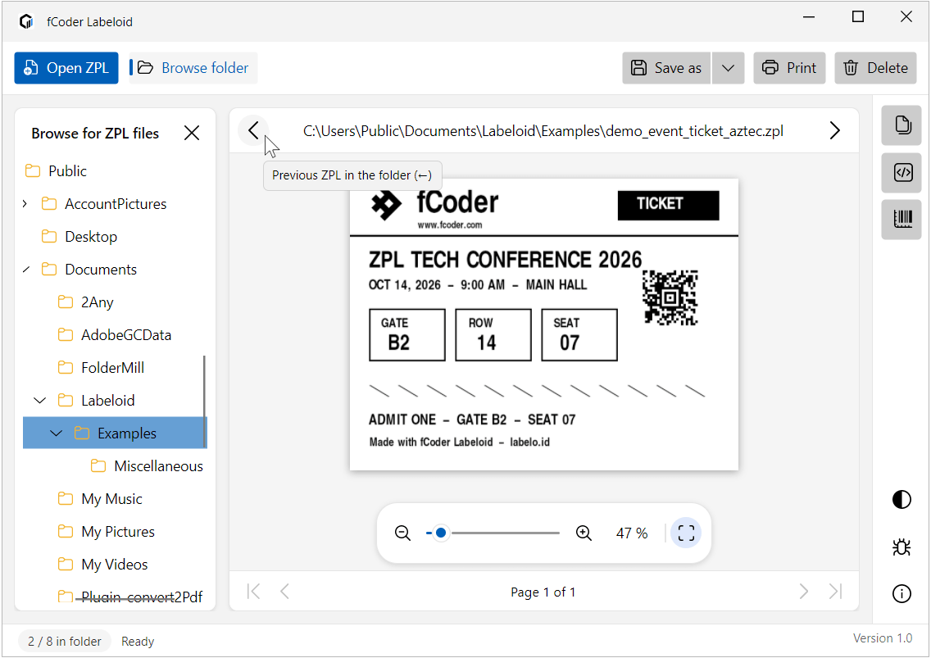This screenshot has height=658, width=931.
Task: Toggle the contrast theme icon
Action: point(901,499)
